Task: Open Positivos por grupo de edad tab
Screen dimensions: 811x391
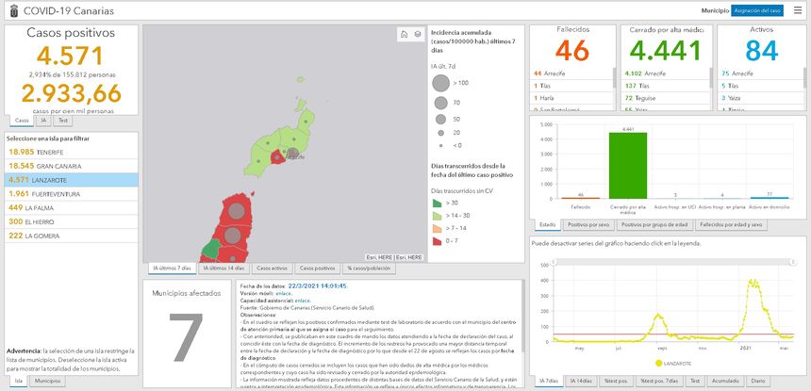Action: tap(654, 224)
